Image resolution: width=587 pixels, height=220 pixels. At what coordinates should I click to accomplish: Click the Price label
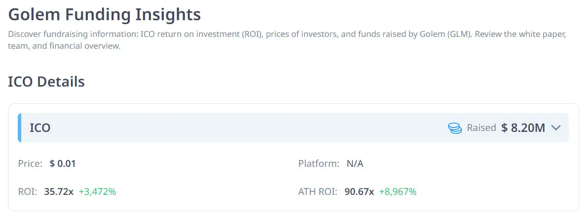tap(30, 164)
